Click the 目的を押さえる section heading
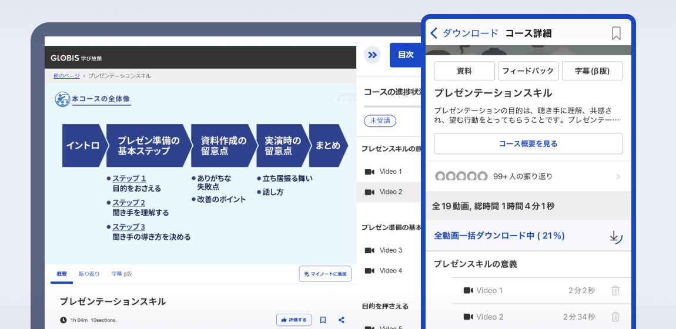 point(385,307)
